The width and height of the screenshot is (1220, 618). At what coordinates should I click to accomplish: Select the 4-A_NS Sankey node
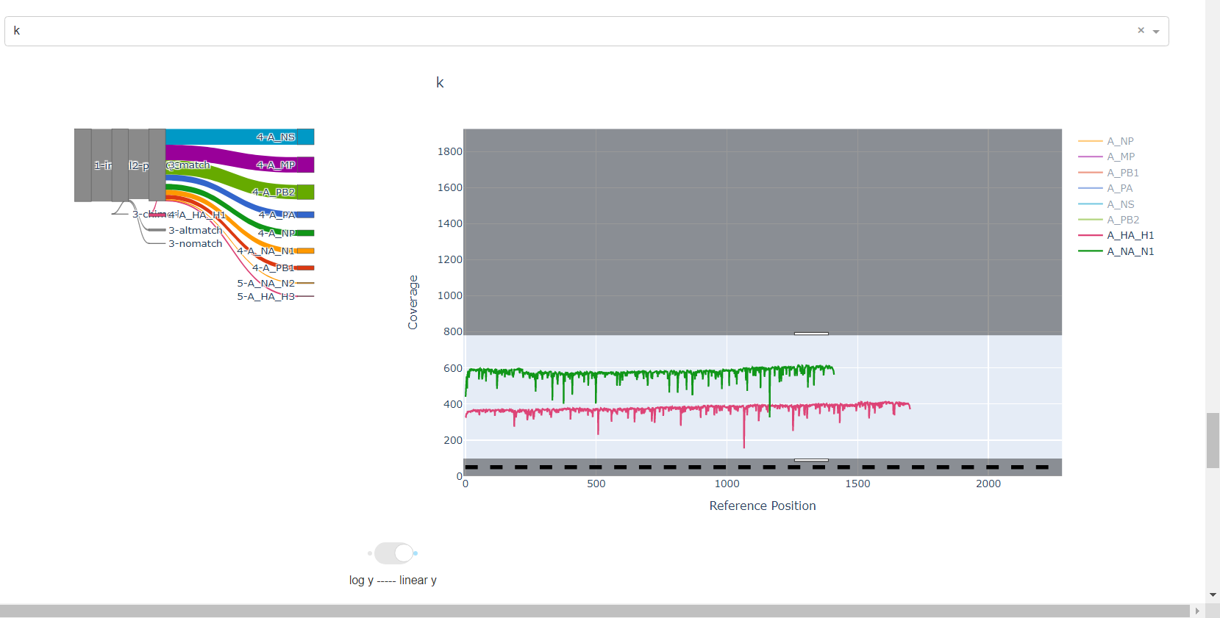306,137
